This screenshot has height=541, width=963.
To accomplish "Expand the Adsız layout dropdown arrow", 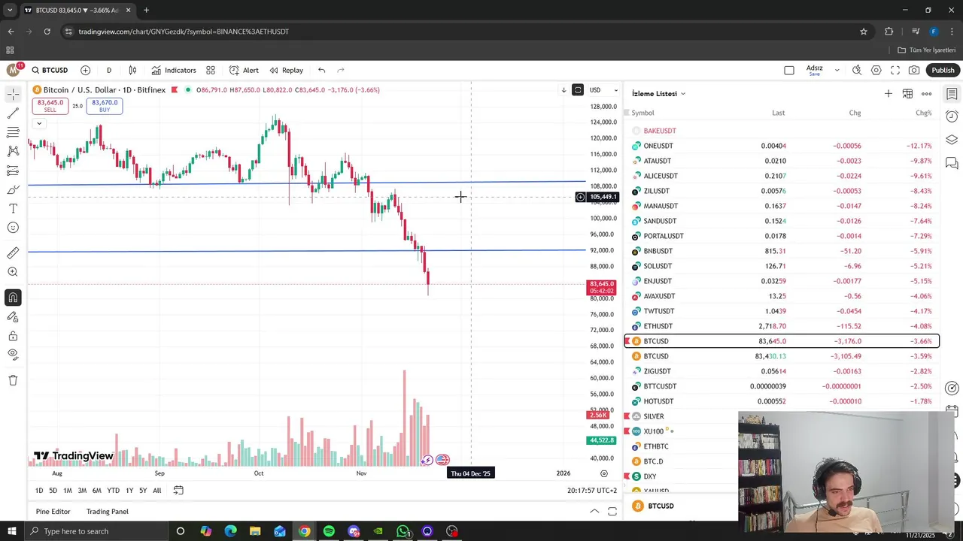I will pyautogui.click(x=837, y=70).
